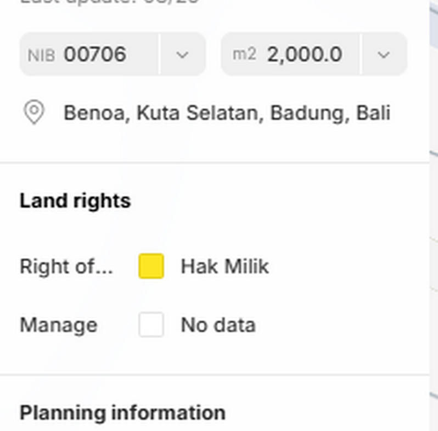438x431 pixels.
Task: Click the Hak Milik legend text
Action: point(224,267)
